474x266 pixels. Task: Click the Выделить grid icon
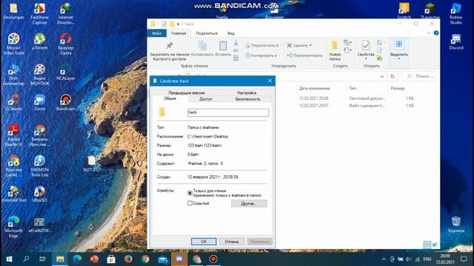pos(398,44)
